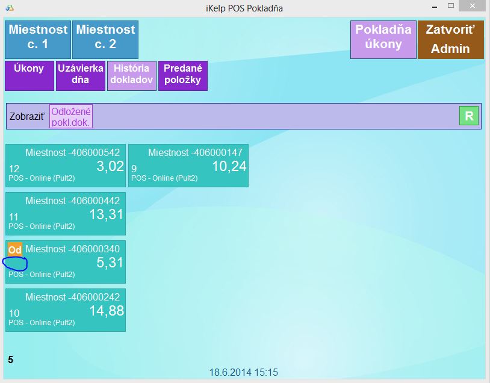Image resolution: width=490 pixels, height=383 pixels.
Task: Click the amount 13,31
Action: [107, 214]
